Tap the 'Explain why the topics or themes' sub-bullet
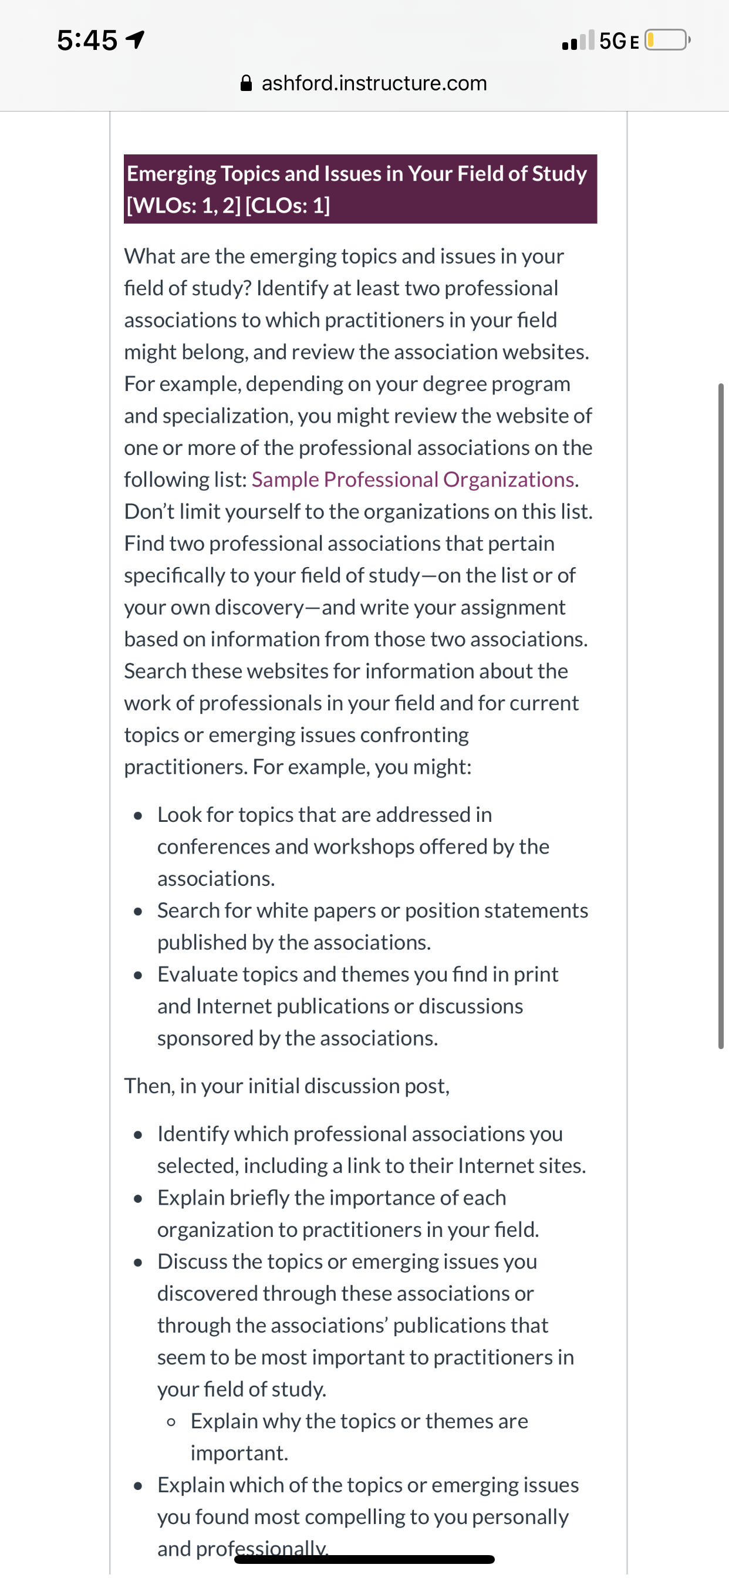 (x=359, y=1437)
